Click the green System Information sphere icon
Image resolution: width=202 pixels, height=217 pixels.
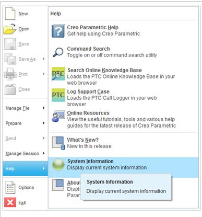pos(58,165)
